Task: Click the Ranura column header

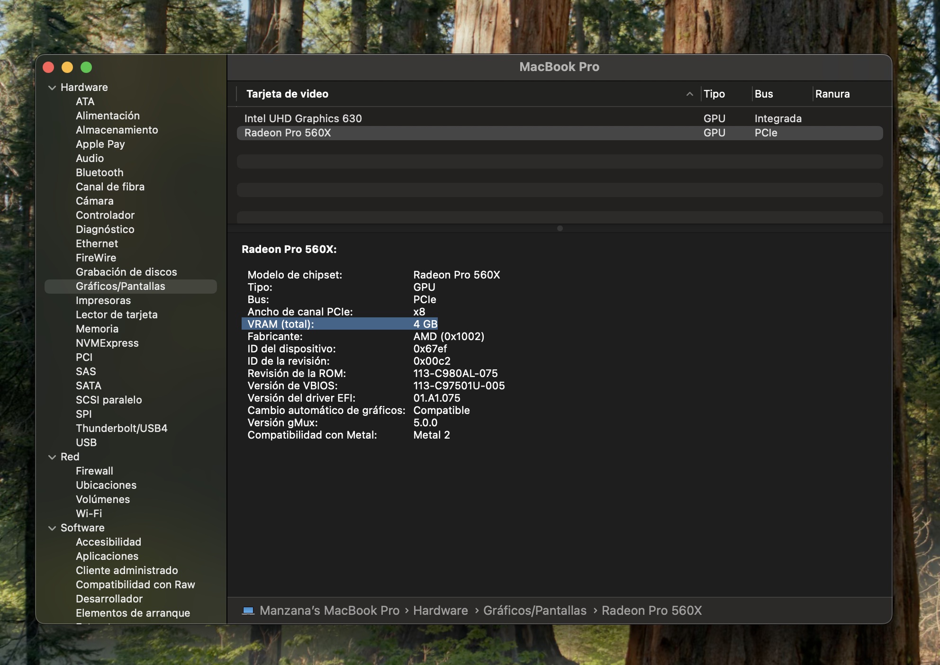Action: tap(832, 94)
